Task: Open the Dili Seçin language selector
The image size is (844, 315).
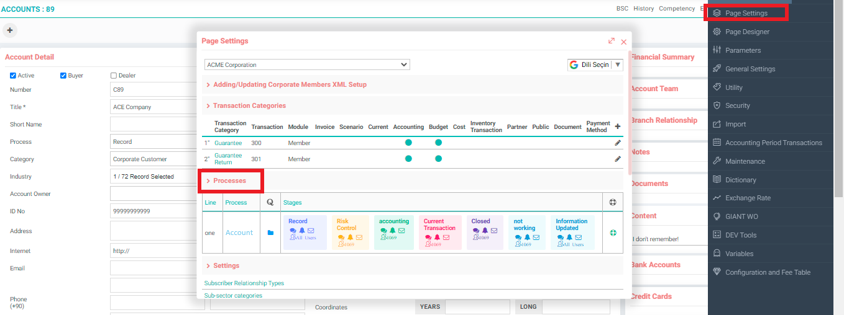Action: tap(595, 64)
